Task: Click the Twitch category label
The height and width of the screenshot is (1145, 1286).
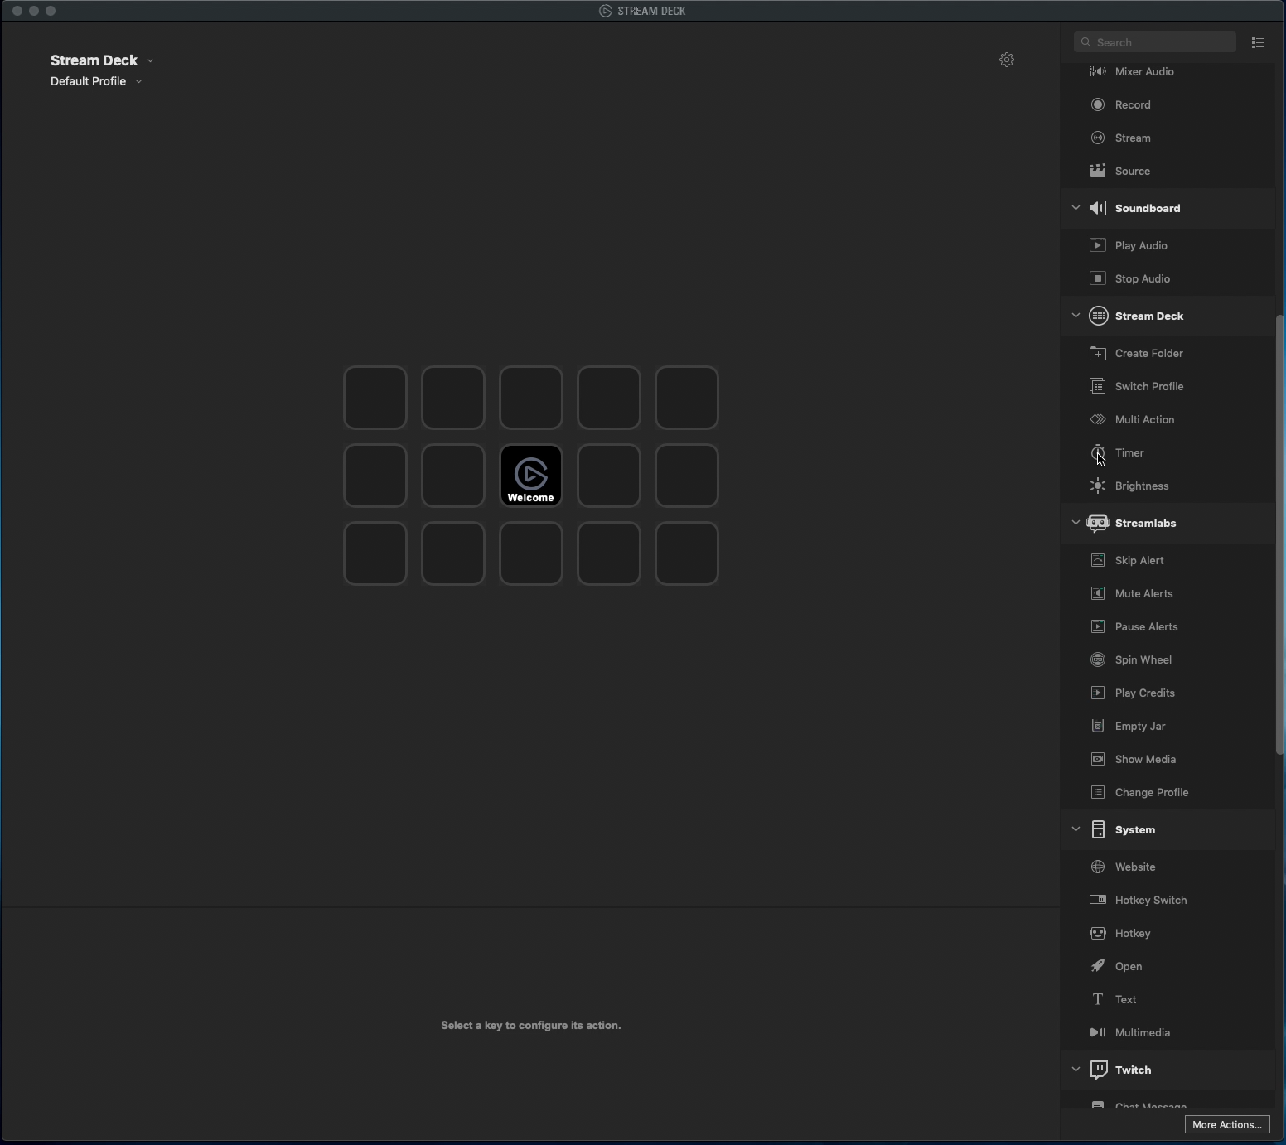Action: (1133, 1070)
